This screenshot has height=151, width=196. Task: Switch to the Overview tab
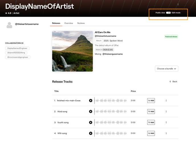pos(69,23)
